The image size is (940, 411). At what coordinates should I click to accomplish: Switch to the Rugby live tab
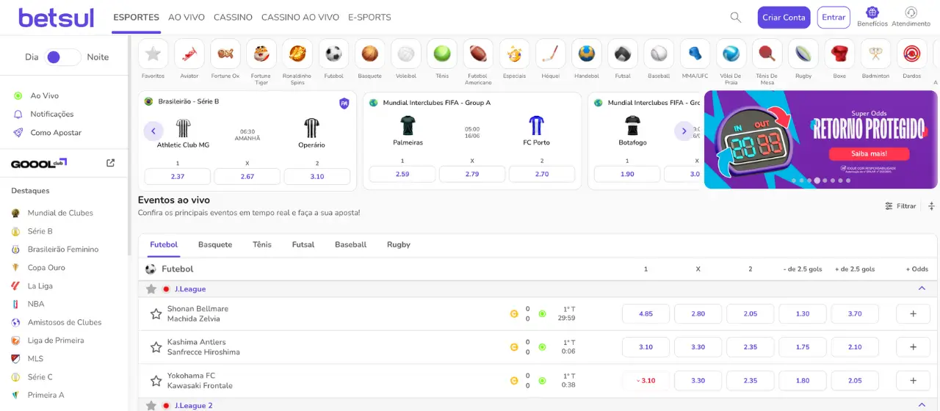399,244
